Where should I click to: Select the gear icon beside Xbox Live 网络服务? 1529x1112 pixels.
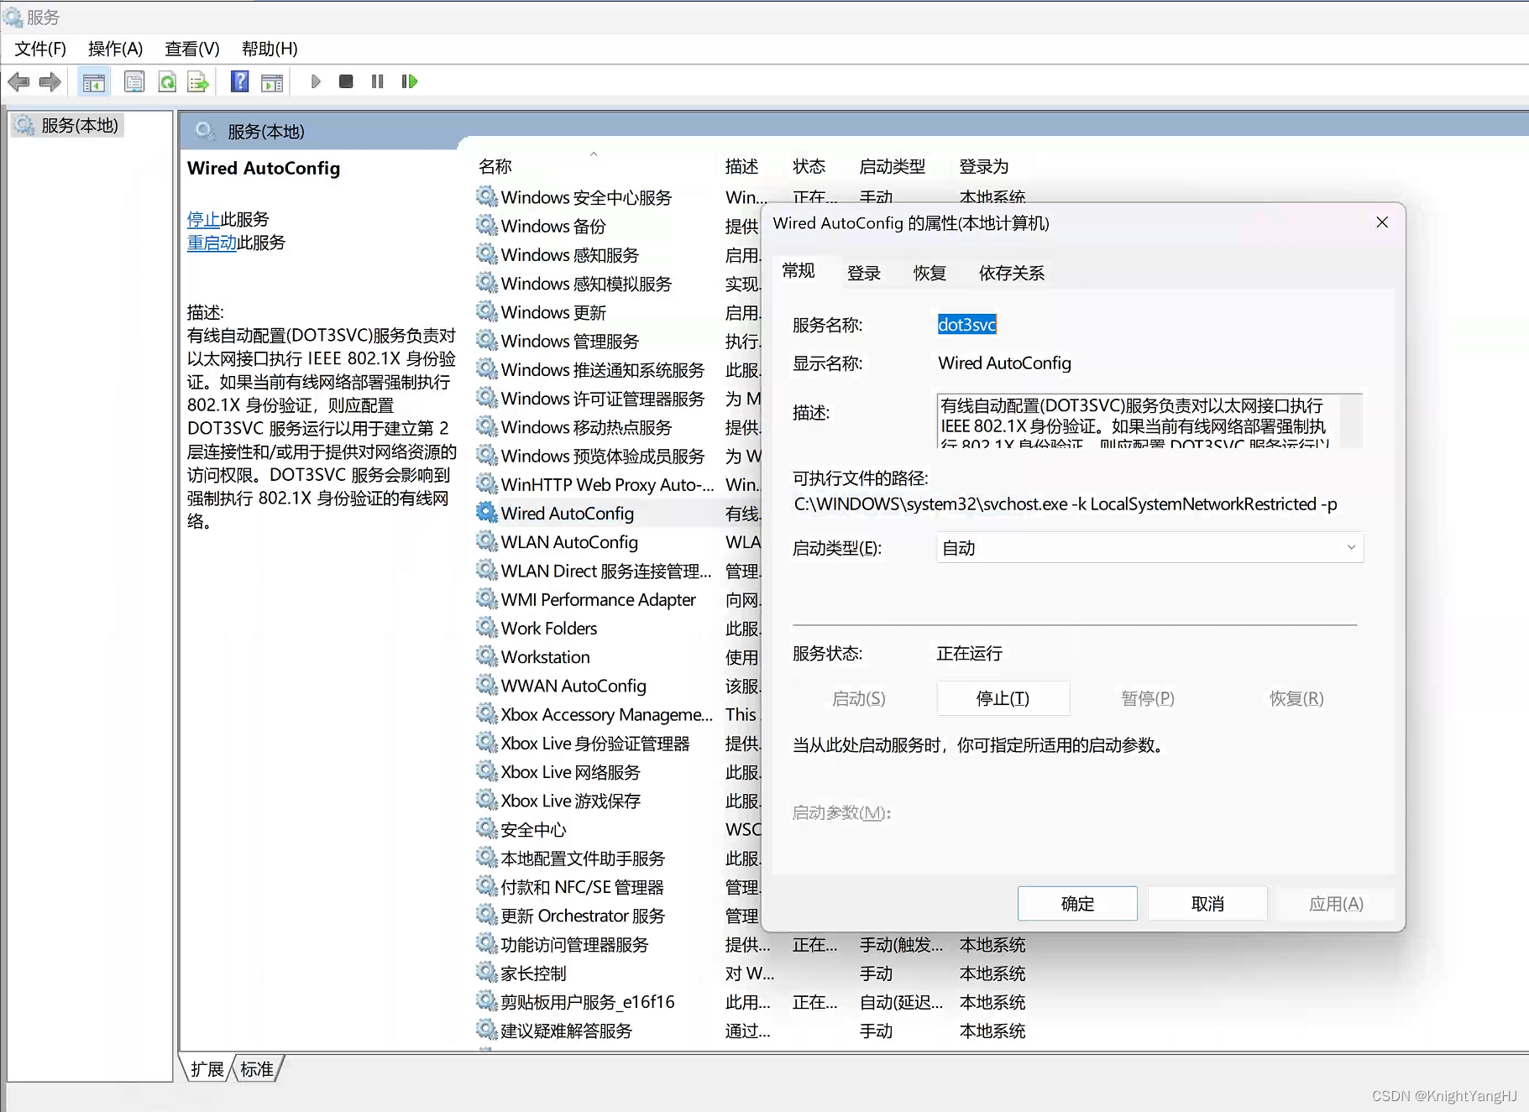click(487, 770)
